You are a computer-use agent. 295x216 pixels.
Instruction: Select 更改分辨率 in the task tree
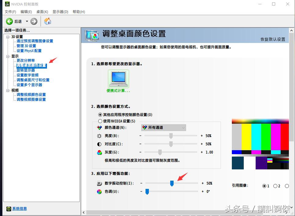26,60
